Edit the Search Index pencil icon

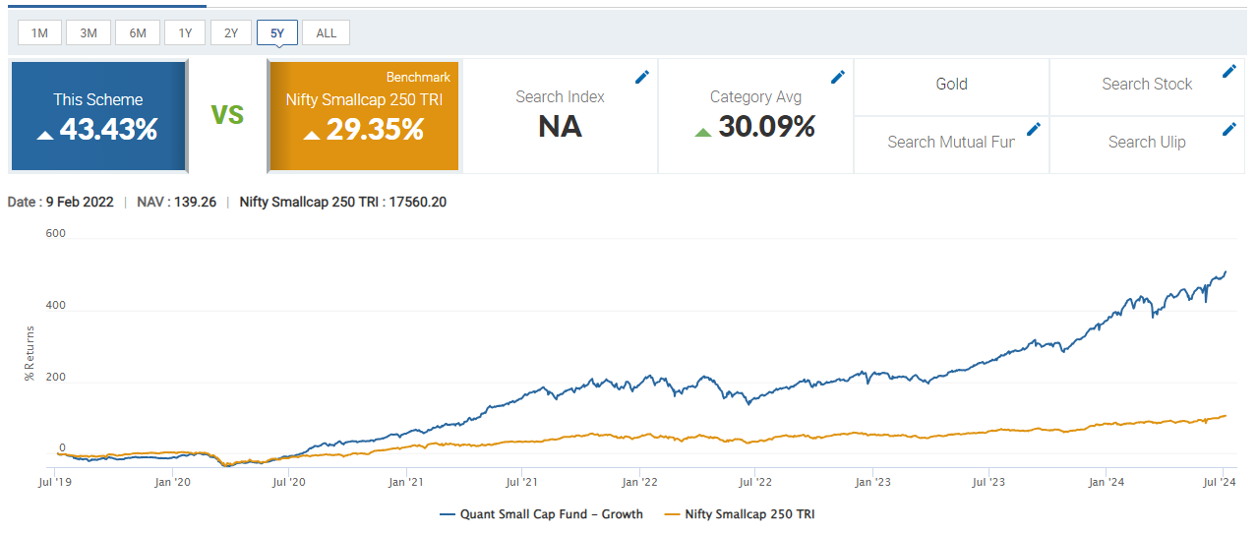point(642,77)
